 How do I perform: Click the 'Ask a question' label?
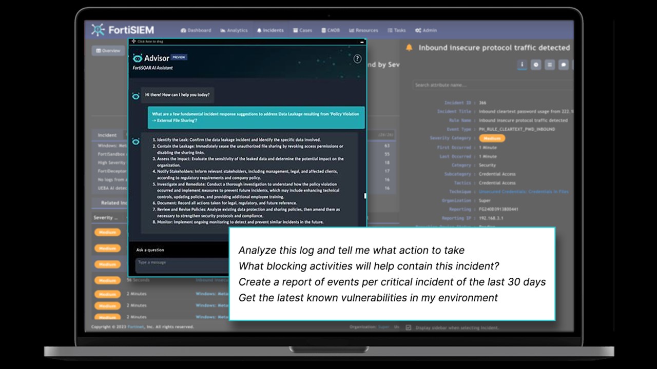coord(150,250)
